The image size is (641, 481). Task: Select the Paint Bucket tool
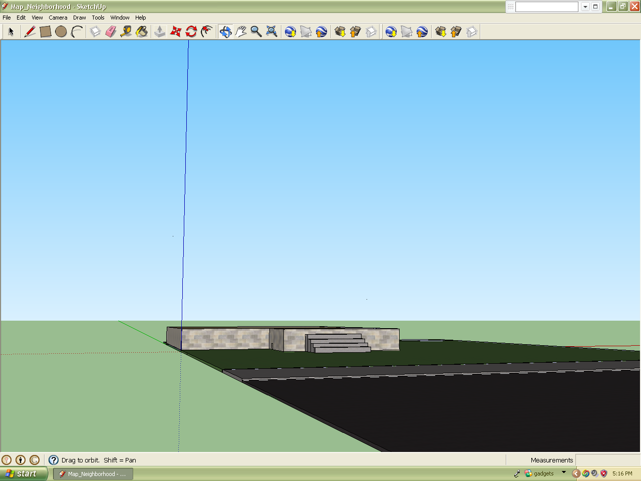pyautogui.click(x=142, y=32)
